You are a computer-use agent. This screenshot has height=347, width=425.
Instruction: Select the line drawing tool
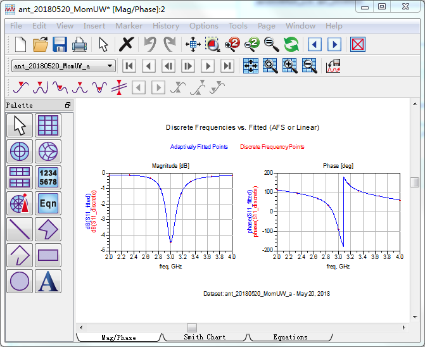[20, 229]
